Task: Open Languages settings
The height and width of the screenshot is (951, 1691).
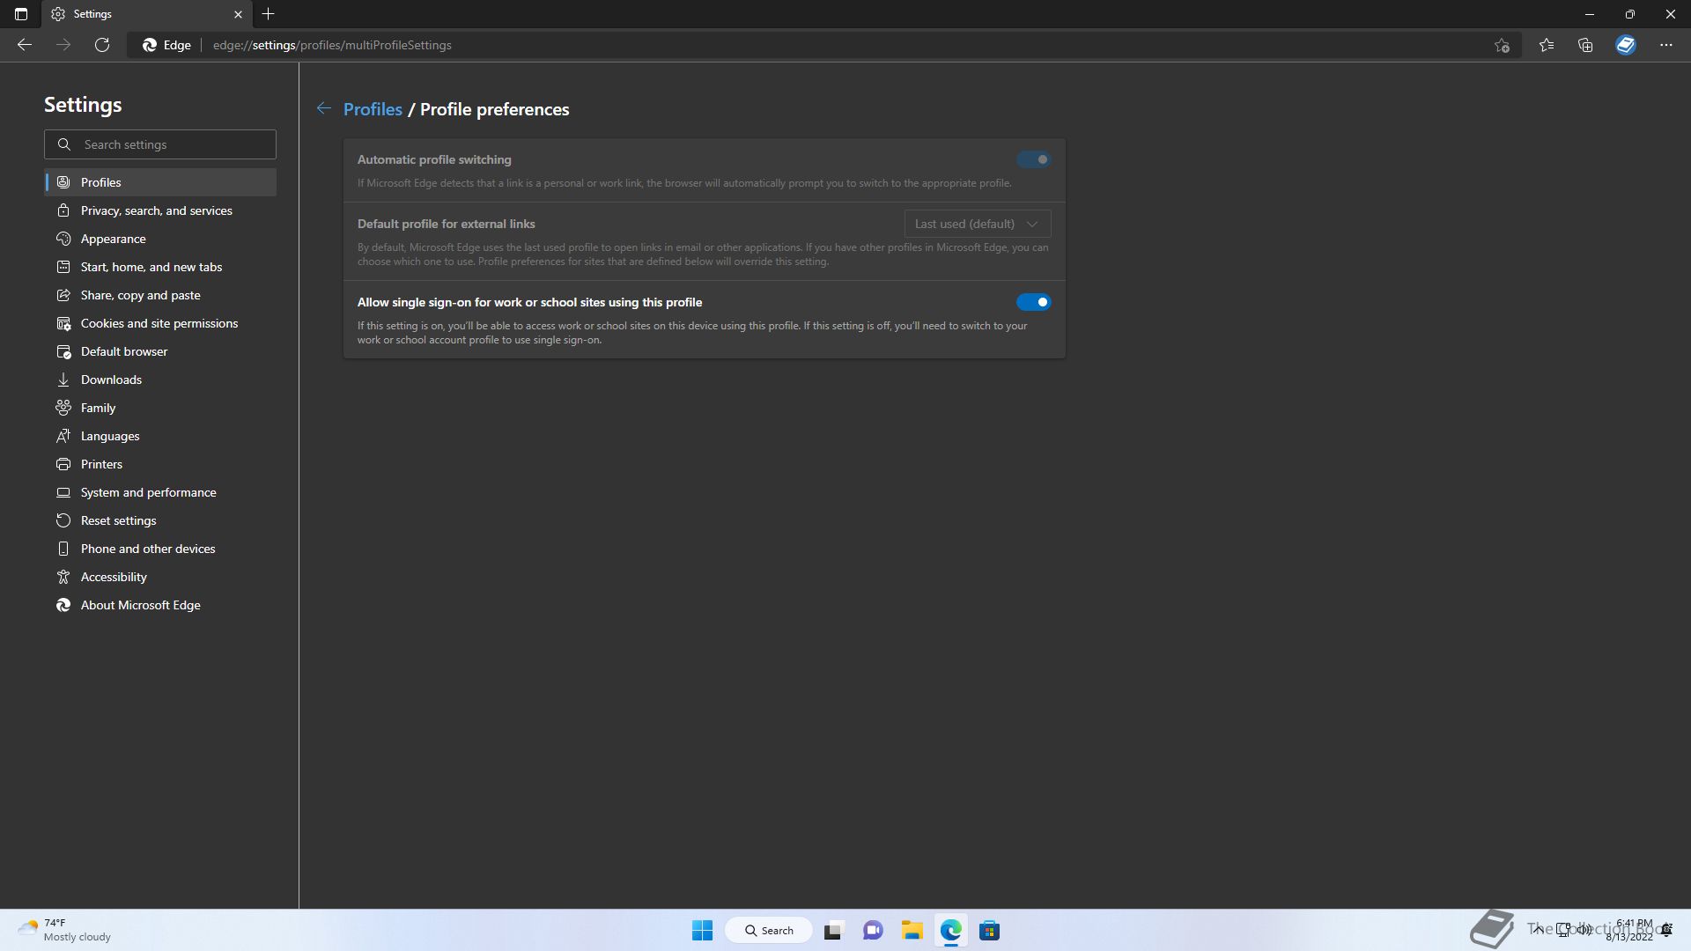Action: coord(160,436)
